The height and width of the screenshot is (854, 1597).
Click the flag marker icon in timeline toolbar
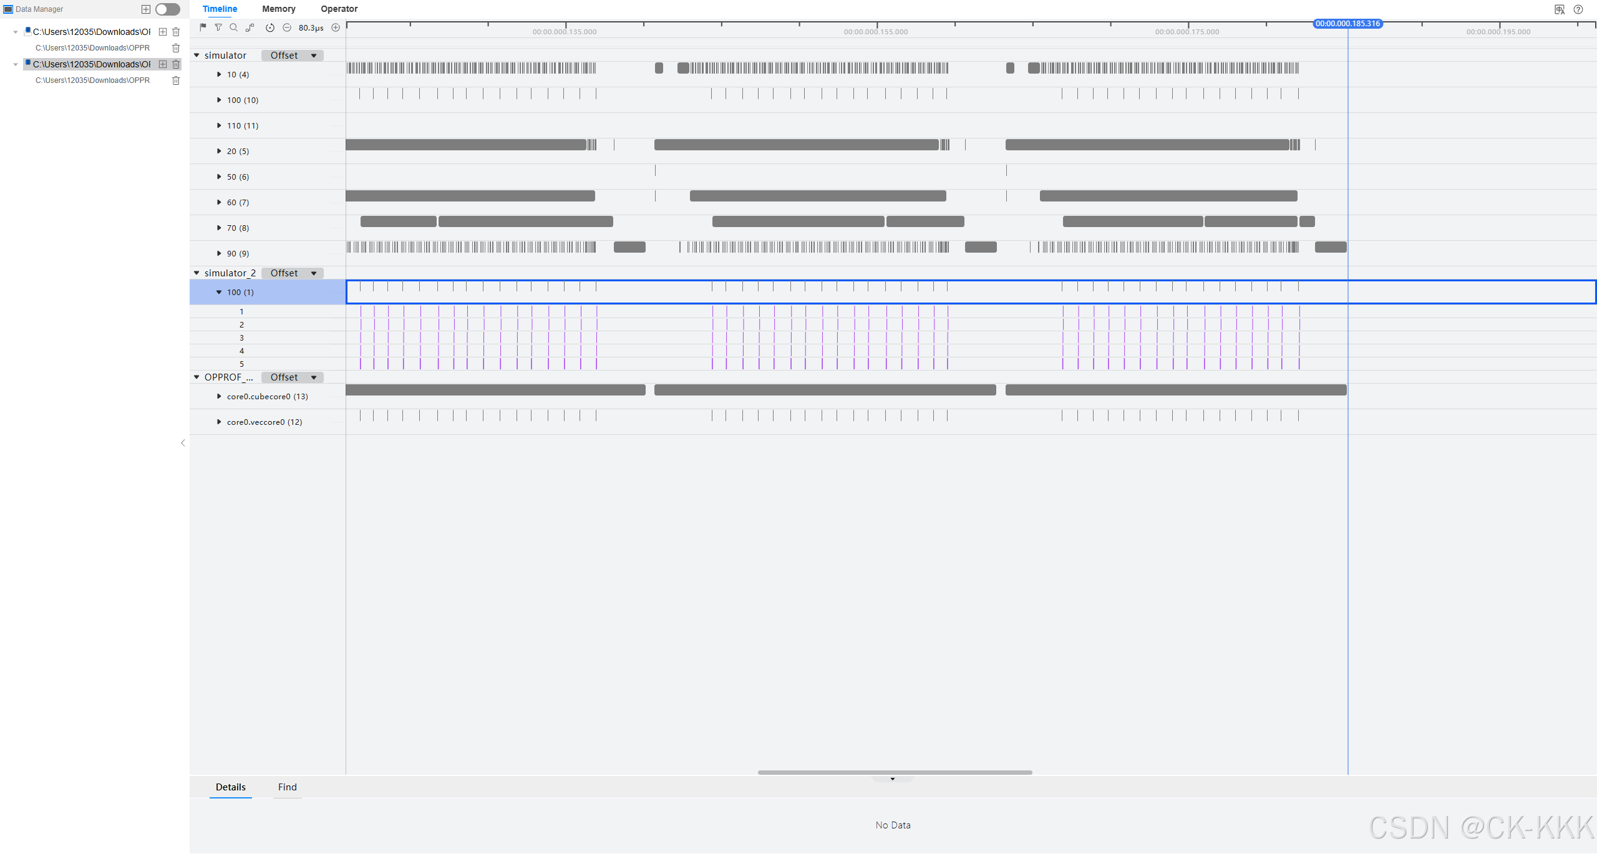[203, 27]
